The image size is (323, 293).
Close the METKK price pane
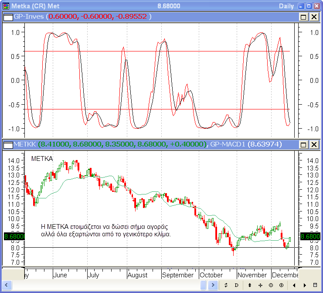click(x=313, y=144)
